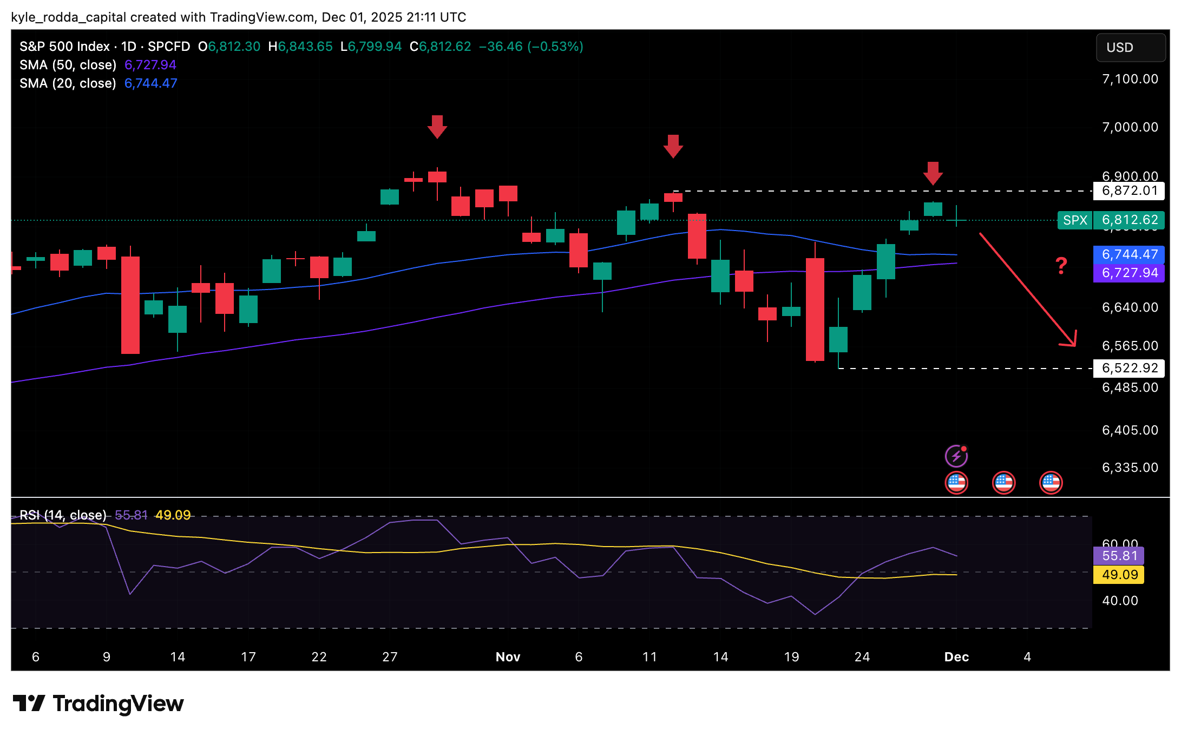Viewport: 1181px width, 736px height.
Task: Select the rightmost US flag event icon
Action: coord(1051,483)
